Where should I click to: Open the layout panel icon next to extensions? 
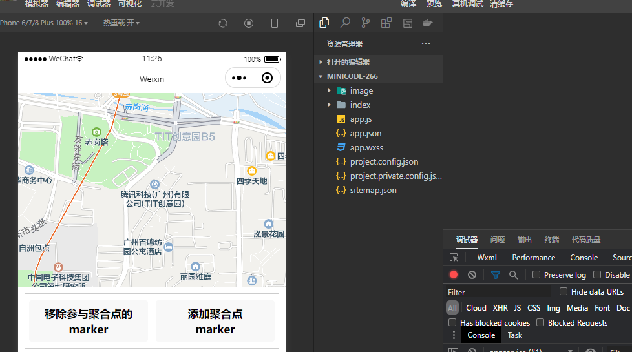pos(408,23)
